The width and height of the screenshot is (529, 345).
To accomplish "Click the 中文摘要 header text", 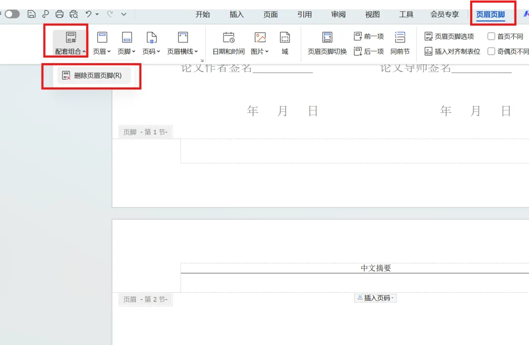I will (376, 268).
